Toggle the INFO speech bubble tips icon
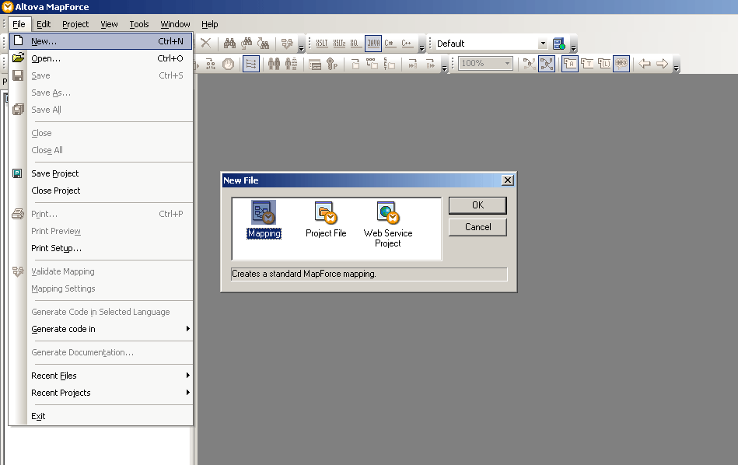This screenshot has width=738, height=465. [x=621, y=64]
